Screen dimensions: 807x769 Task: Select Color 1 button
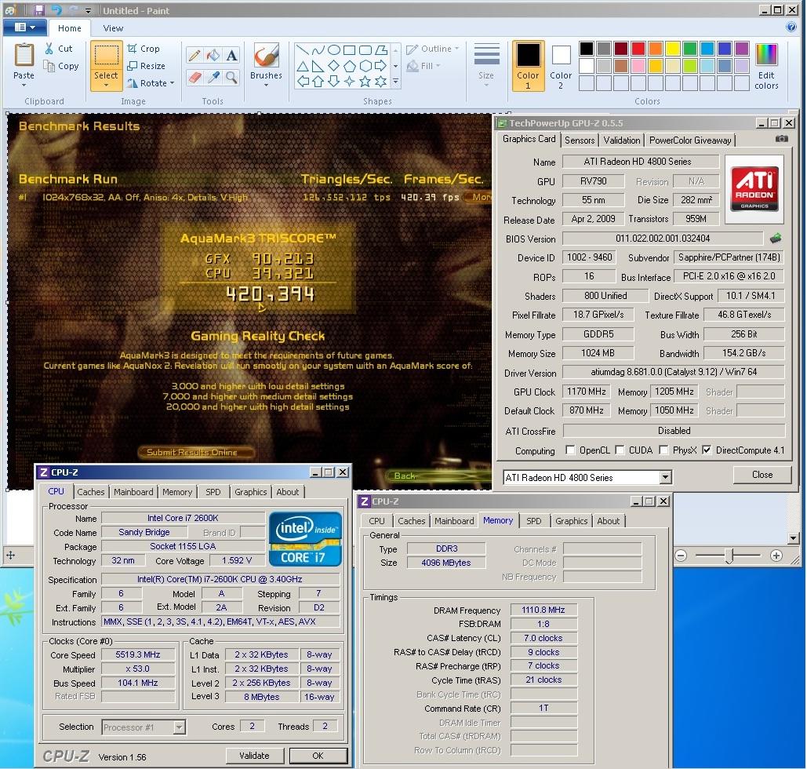pos(528,66)
